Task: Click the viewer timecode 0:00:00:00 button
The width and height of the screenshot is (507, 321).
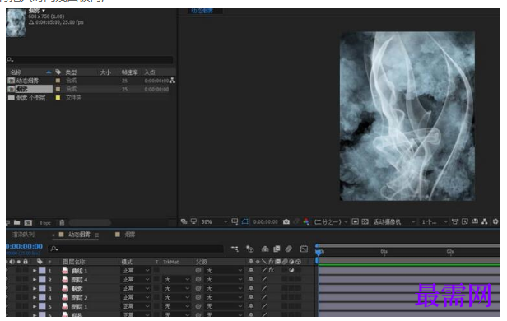Action: [265, 221]
